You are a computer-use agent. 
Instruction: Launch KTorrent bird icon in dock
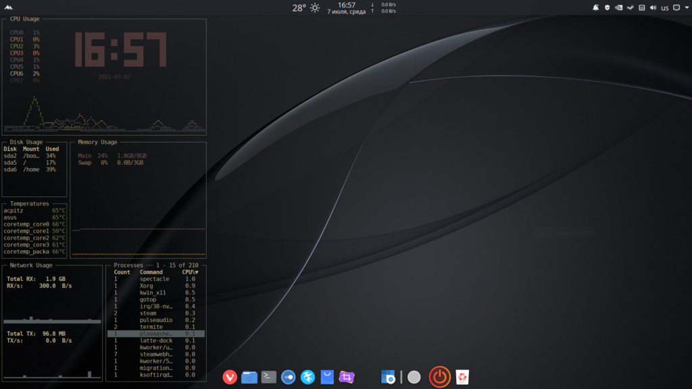point(307,377)
